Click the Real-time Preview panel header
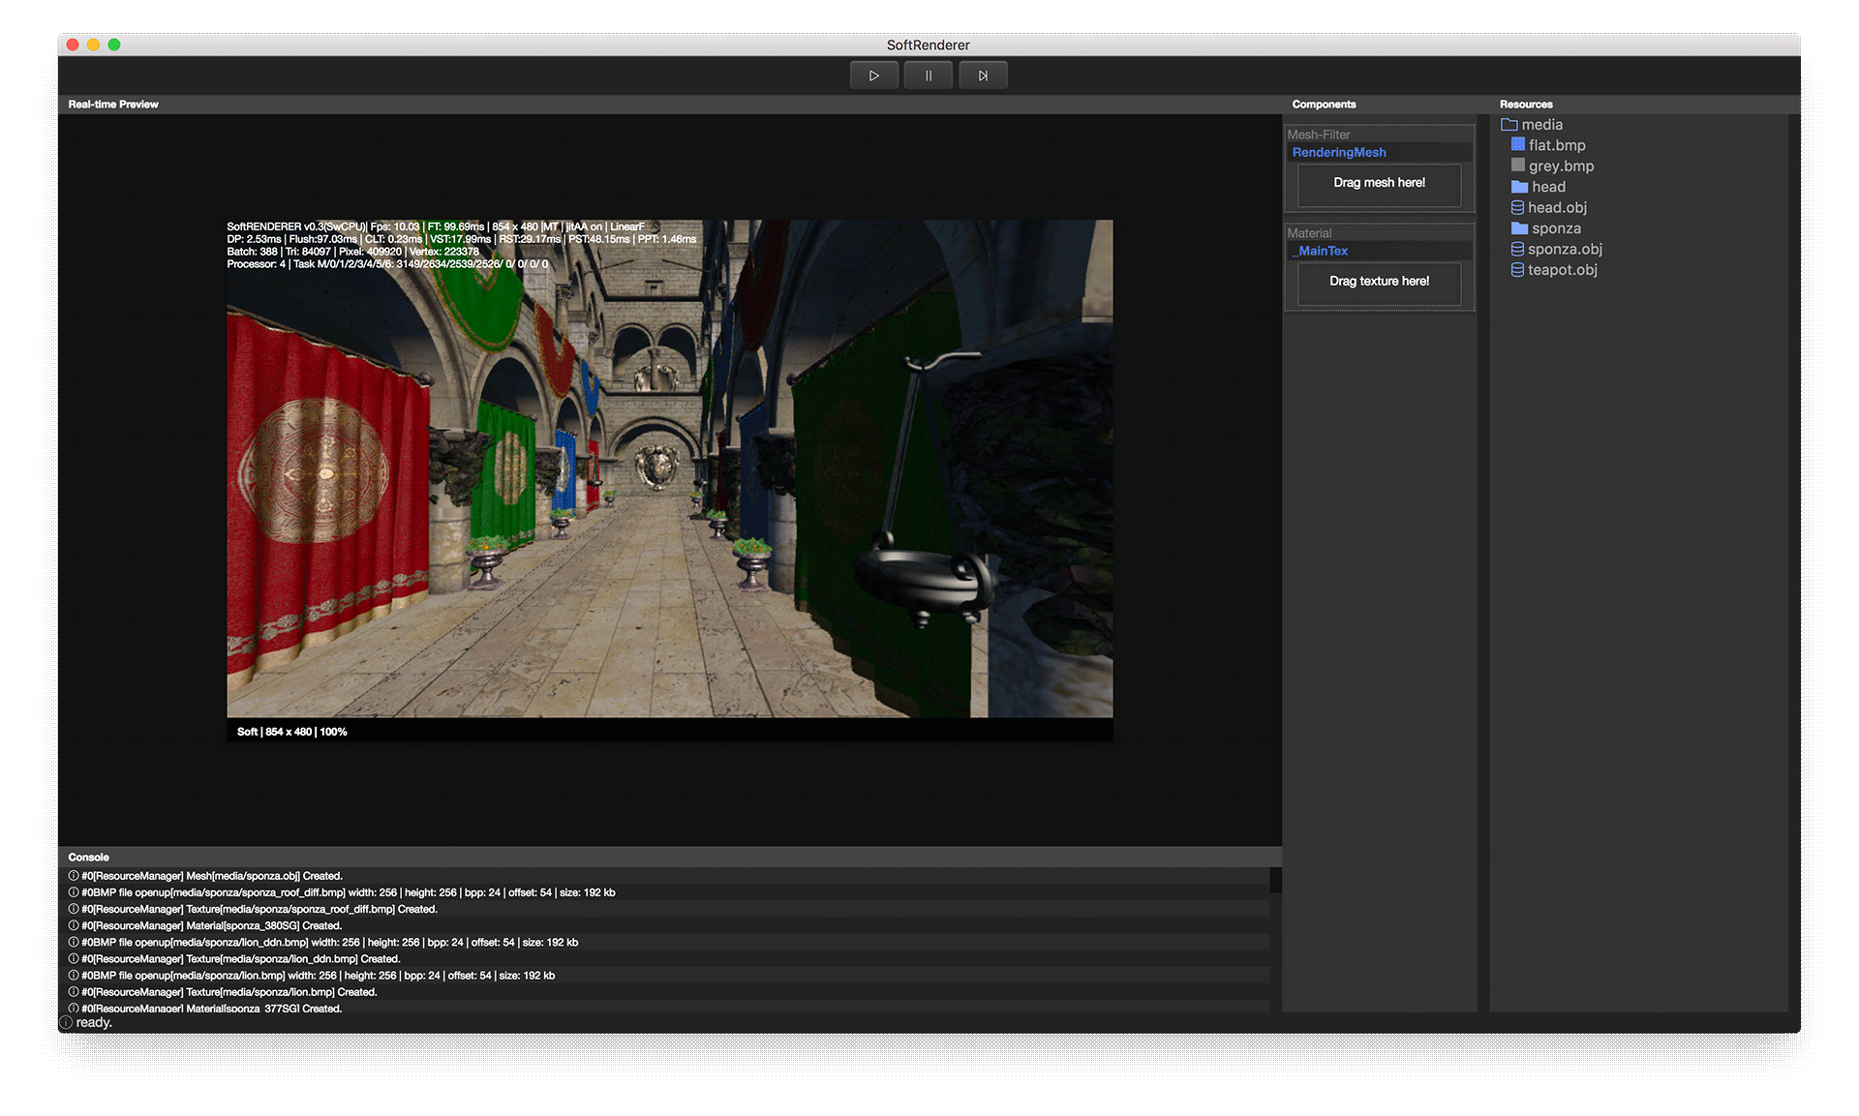The height and width of the screenshot is (1116, 1859). [113, 105]
